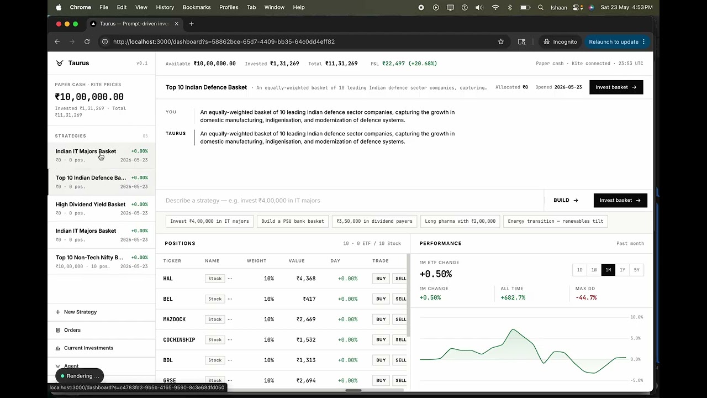Open Top 10 Non-Tech Nifty strategy

(102, 261)
